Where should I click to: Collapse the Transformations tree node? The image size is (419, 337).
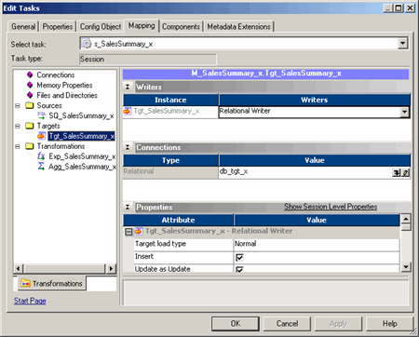click(x=18, y=146)
